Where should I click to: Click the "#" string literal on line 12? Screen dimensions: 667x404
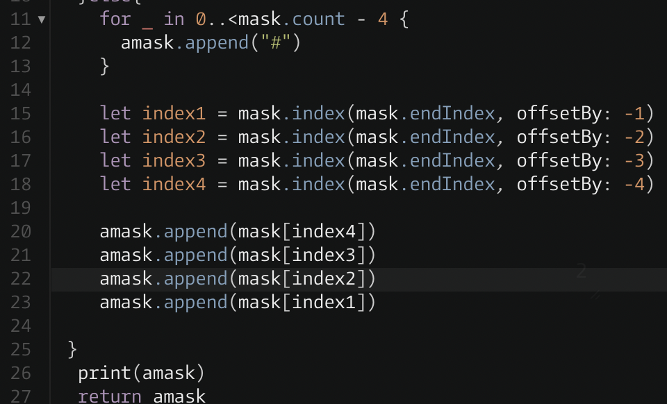click(x=275, y=43)
